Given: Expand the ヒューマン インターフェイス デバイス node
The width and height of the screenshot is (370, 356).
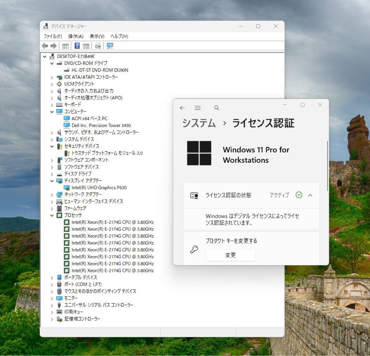Looking at the screenshot, I should [52, 202].
